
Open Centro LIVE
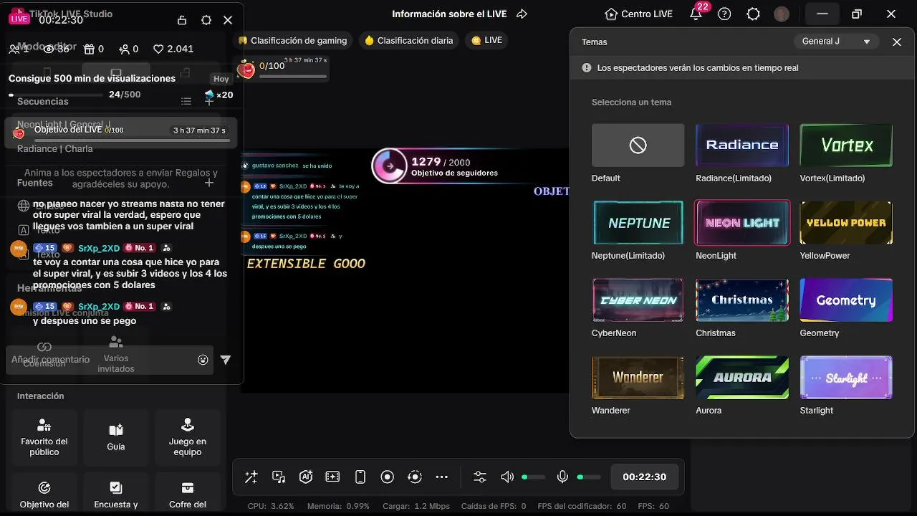pyautogui.click(x=638, y=14)
